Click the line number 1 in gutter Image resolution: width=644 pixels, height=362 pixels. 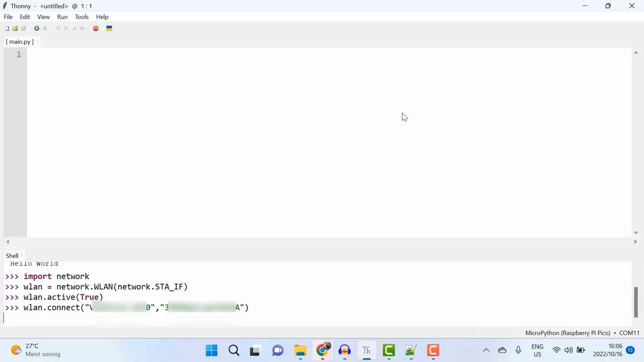(x=19, y=54)
